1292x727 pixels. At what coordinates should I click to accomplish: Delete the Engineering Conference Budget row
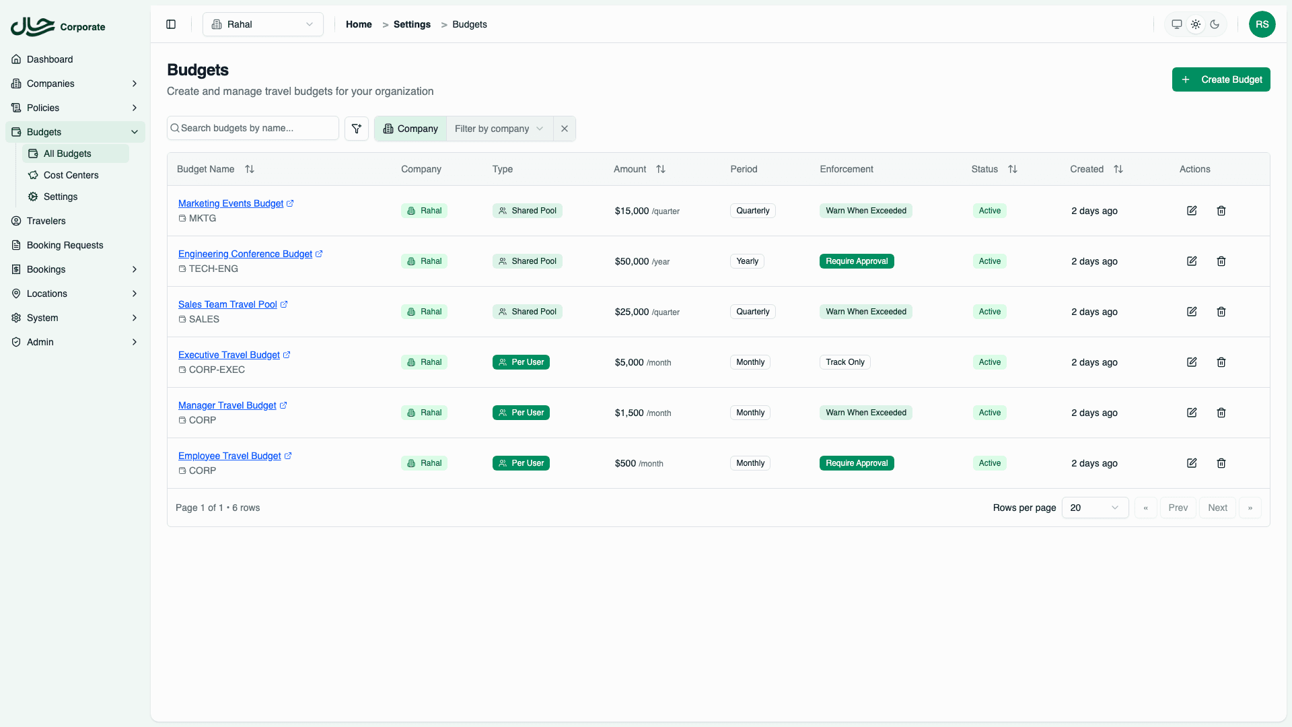[1221, 261]
